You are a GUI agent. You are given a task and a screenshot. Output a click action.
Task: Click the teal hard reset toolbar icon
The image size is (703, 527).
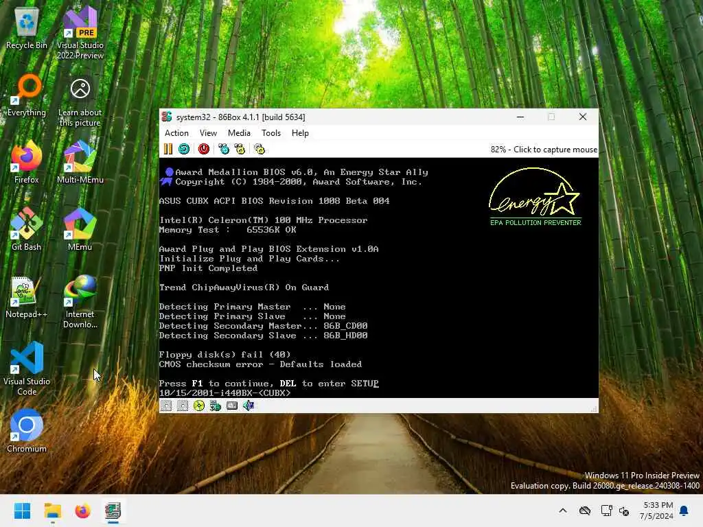coord(184,149)
